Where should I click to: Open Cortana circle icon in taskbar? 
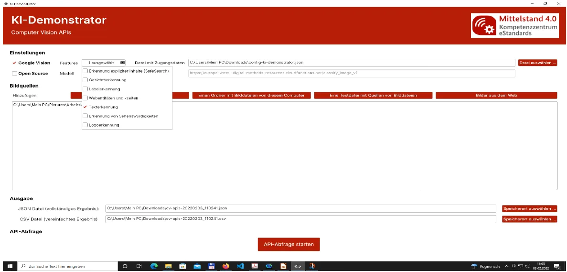click(125, 266)
